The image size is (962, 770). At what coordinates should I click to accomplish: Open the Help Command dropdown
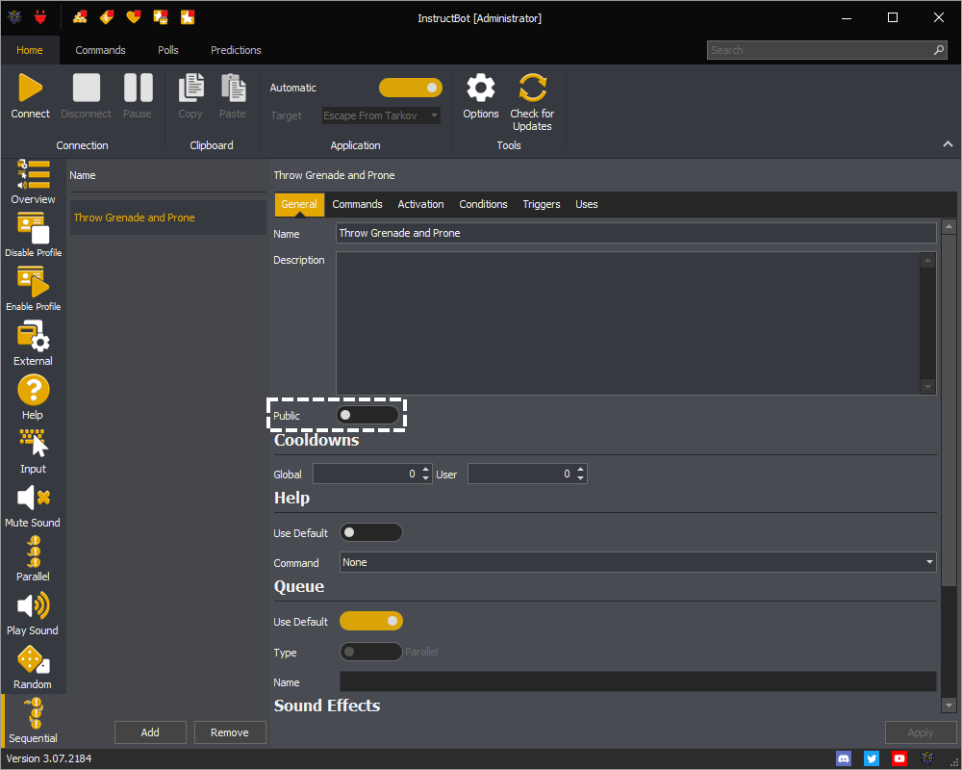click(638, 562)
